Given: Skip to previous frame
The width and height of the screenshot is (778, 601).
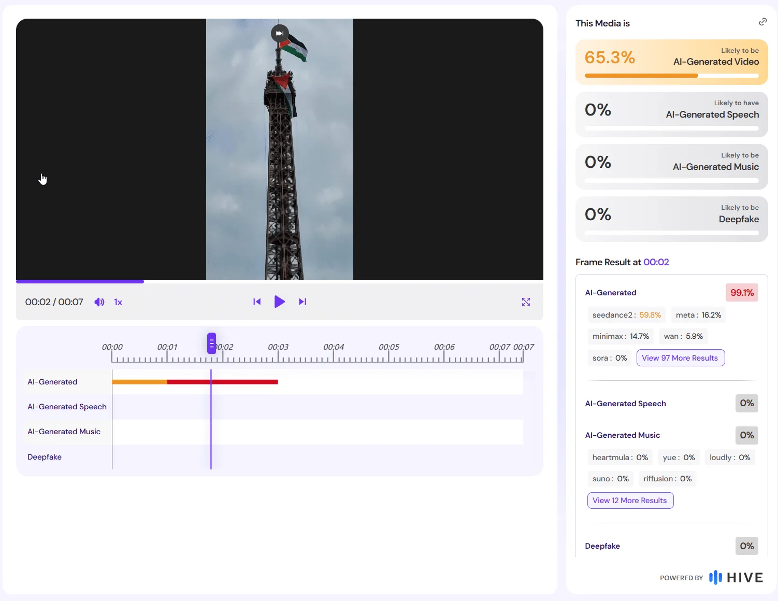Looking at the screenshot, I should [x=257, y=302].
